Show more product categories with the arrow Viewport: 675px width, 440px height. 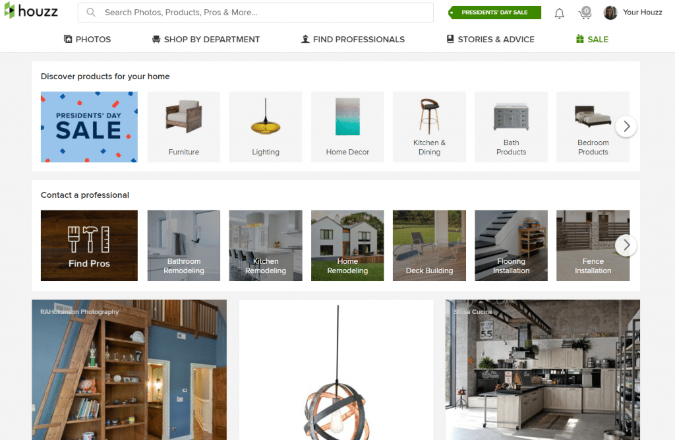click(x=626, y=127)
